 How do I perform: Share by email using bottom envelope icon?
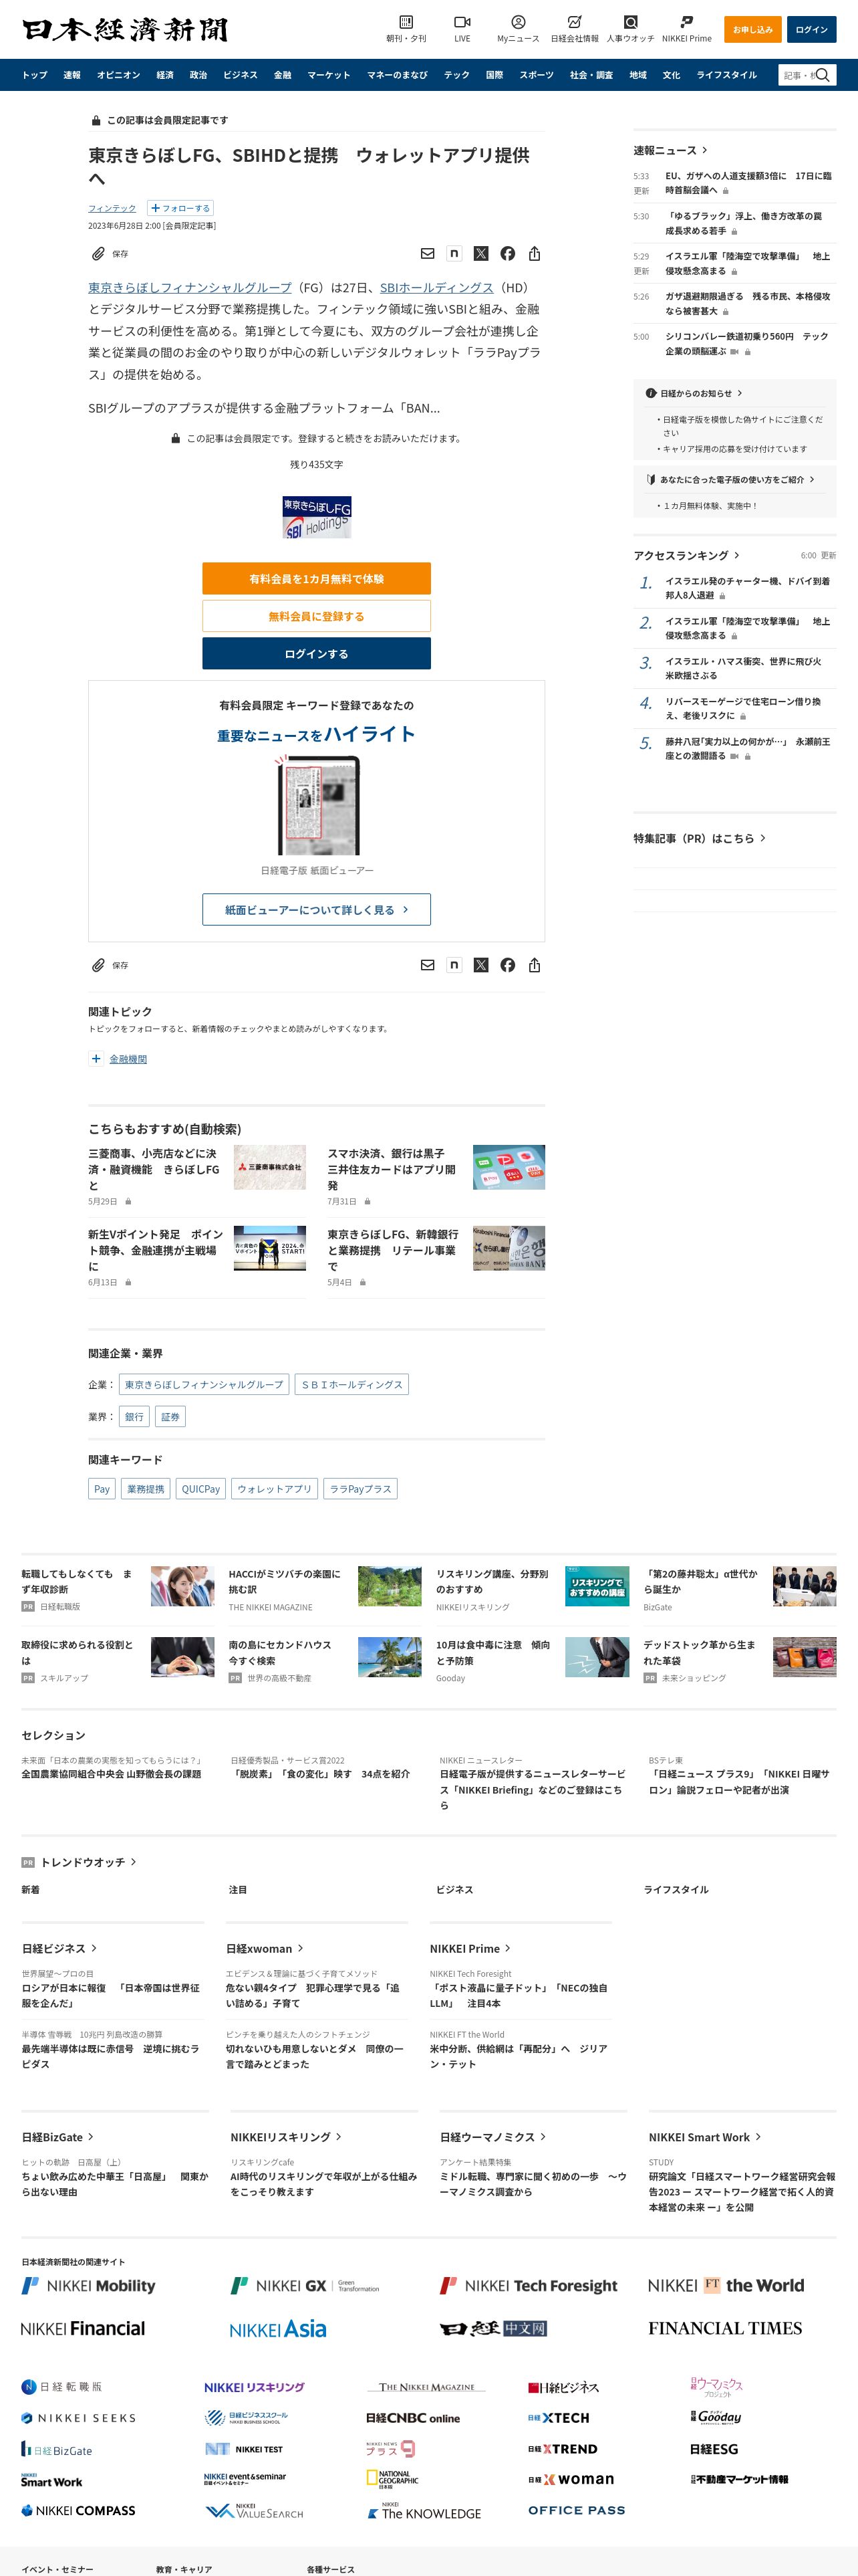[428, 965]
